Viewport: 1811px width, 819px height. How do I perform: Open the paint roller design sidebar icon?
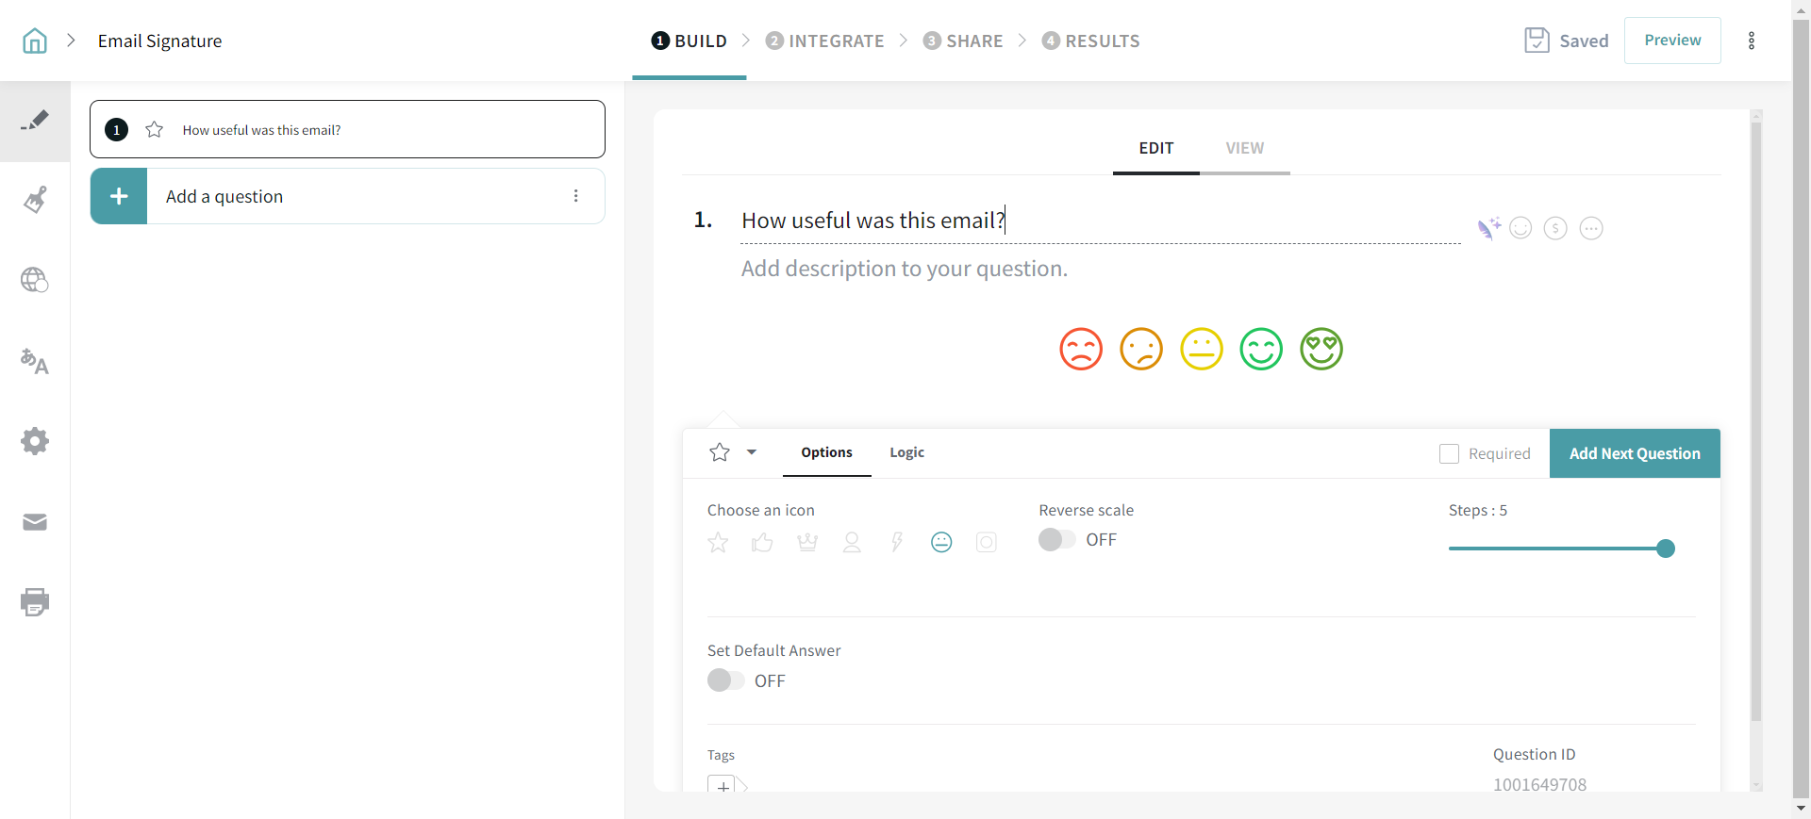tap(35, 200)
